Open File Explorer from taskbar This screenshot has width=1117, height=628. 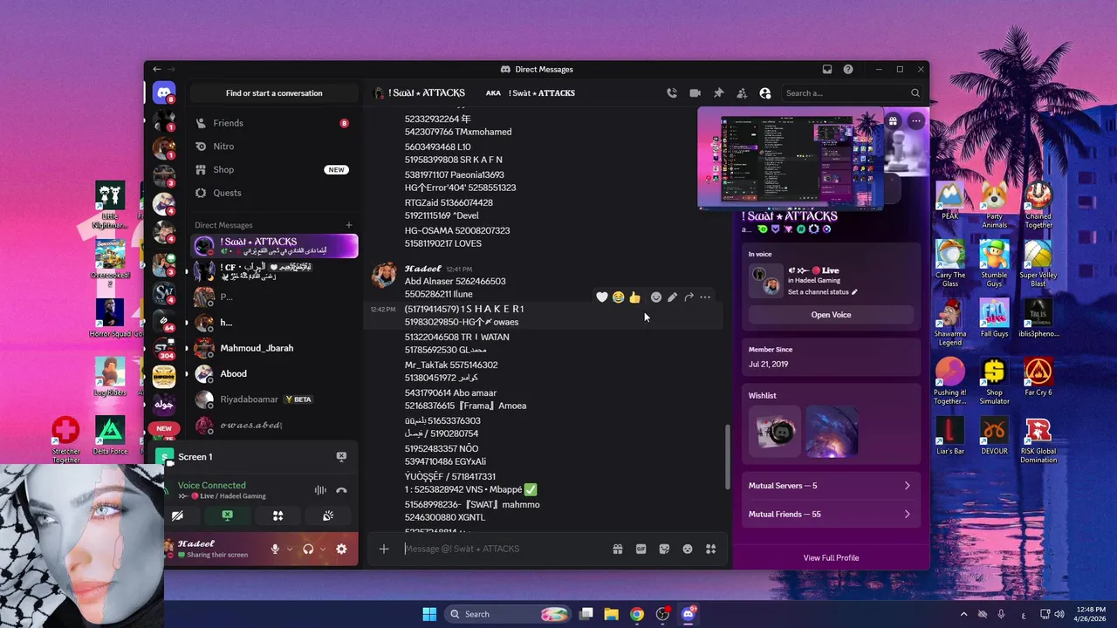[611, 614]
